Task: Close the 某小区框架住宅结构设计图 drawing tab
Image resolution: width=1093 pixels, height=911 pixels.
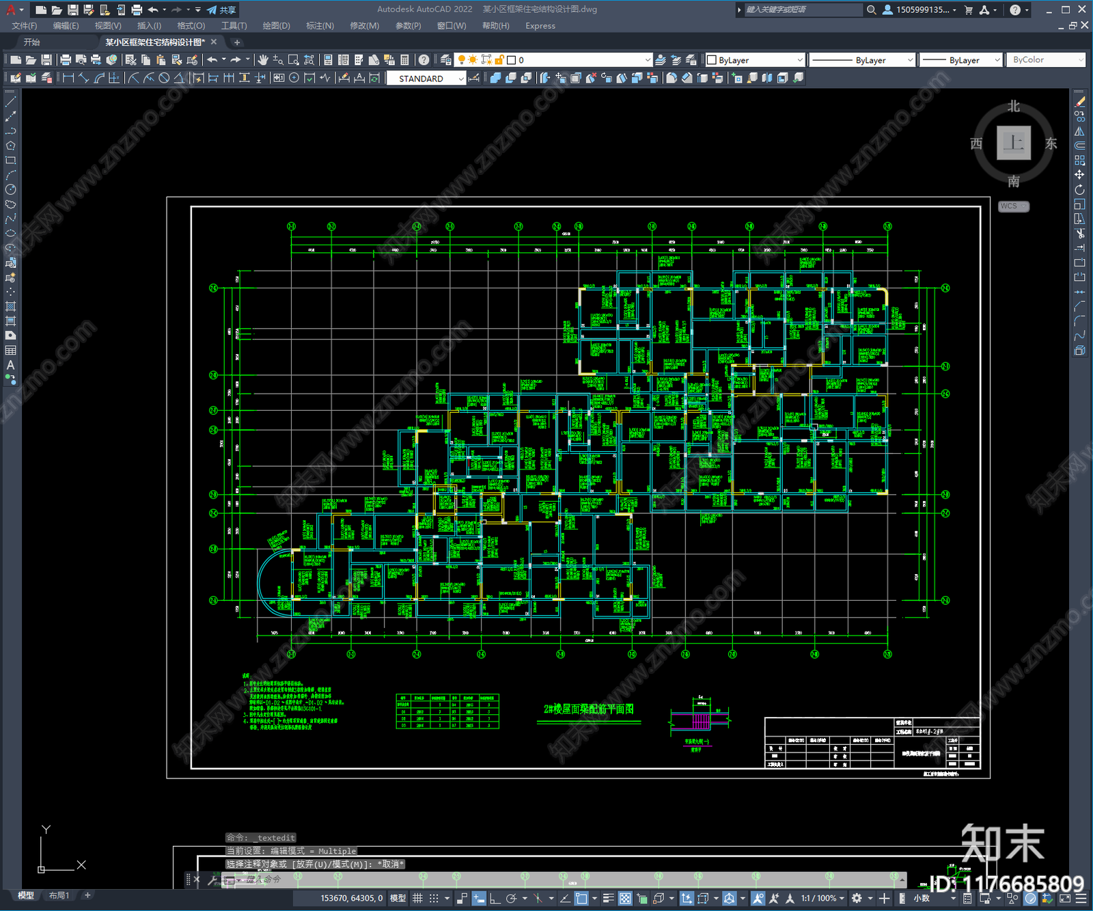Action: point(214,42)
